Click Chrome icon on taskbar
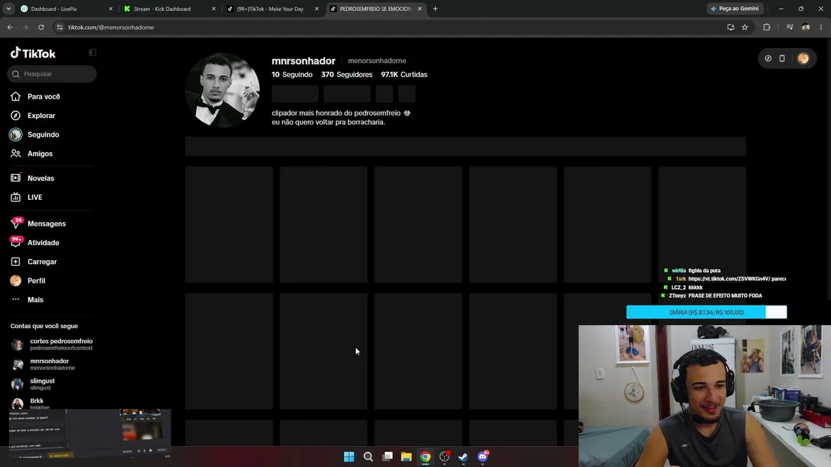 425,457
